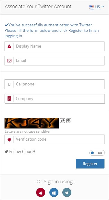Click the KJ4Y captcha image
This screenshot has height=200, width=109.
tap(32, 123)
